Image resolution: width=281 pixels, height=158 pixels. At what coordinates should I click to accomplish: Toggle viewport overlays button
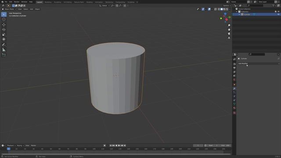coord(209,9)
